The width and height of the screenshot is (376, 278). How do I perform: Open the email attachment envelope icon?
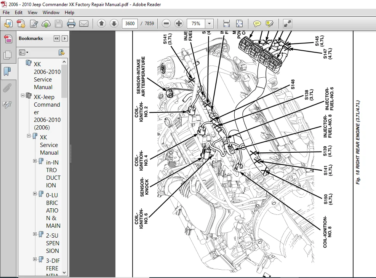click(x=84, y=24)
